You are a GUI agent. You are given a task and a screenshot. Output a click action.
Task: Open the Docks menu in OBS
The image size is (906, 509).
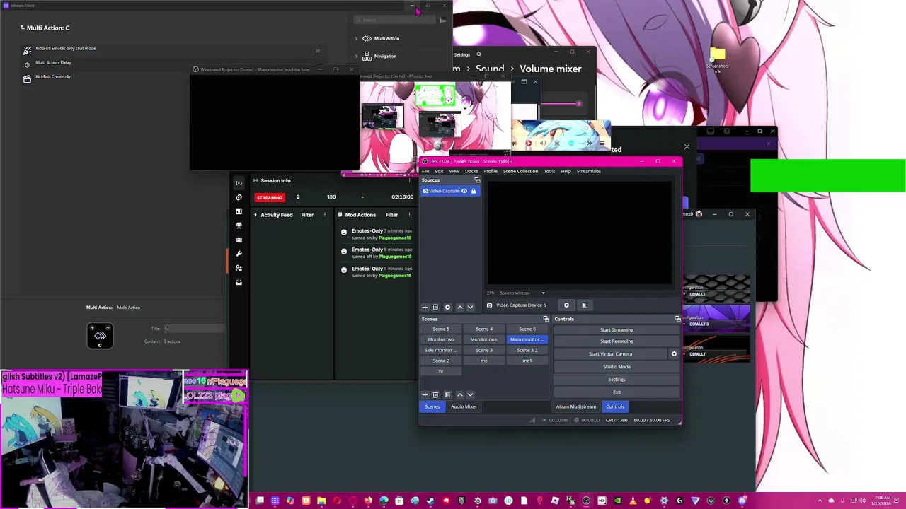click(471, 171)
